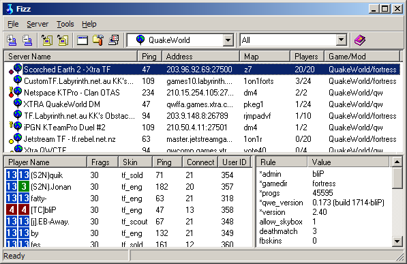
Task: Sort servers by Map column header
Action: [265, 57]
